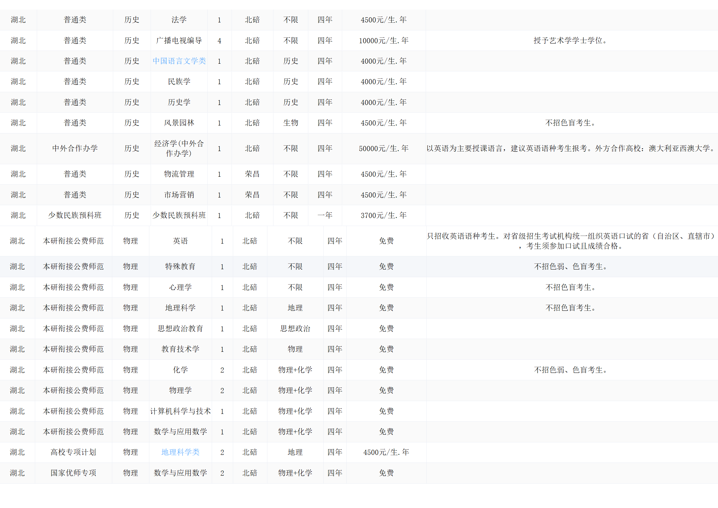The width and height of the screenshot is (718, 508).
Task: Select the 授予艺术学学士学位 remark text
Action: [571, 41]
